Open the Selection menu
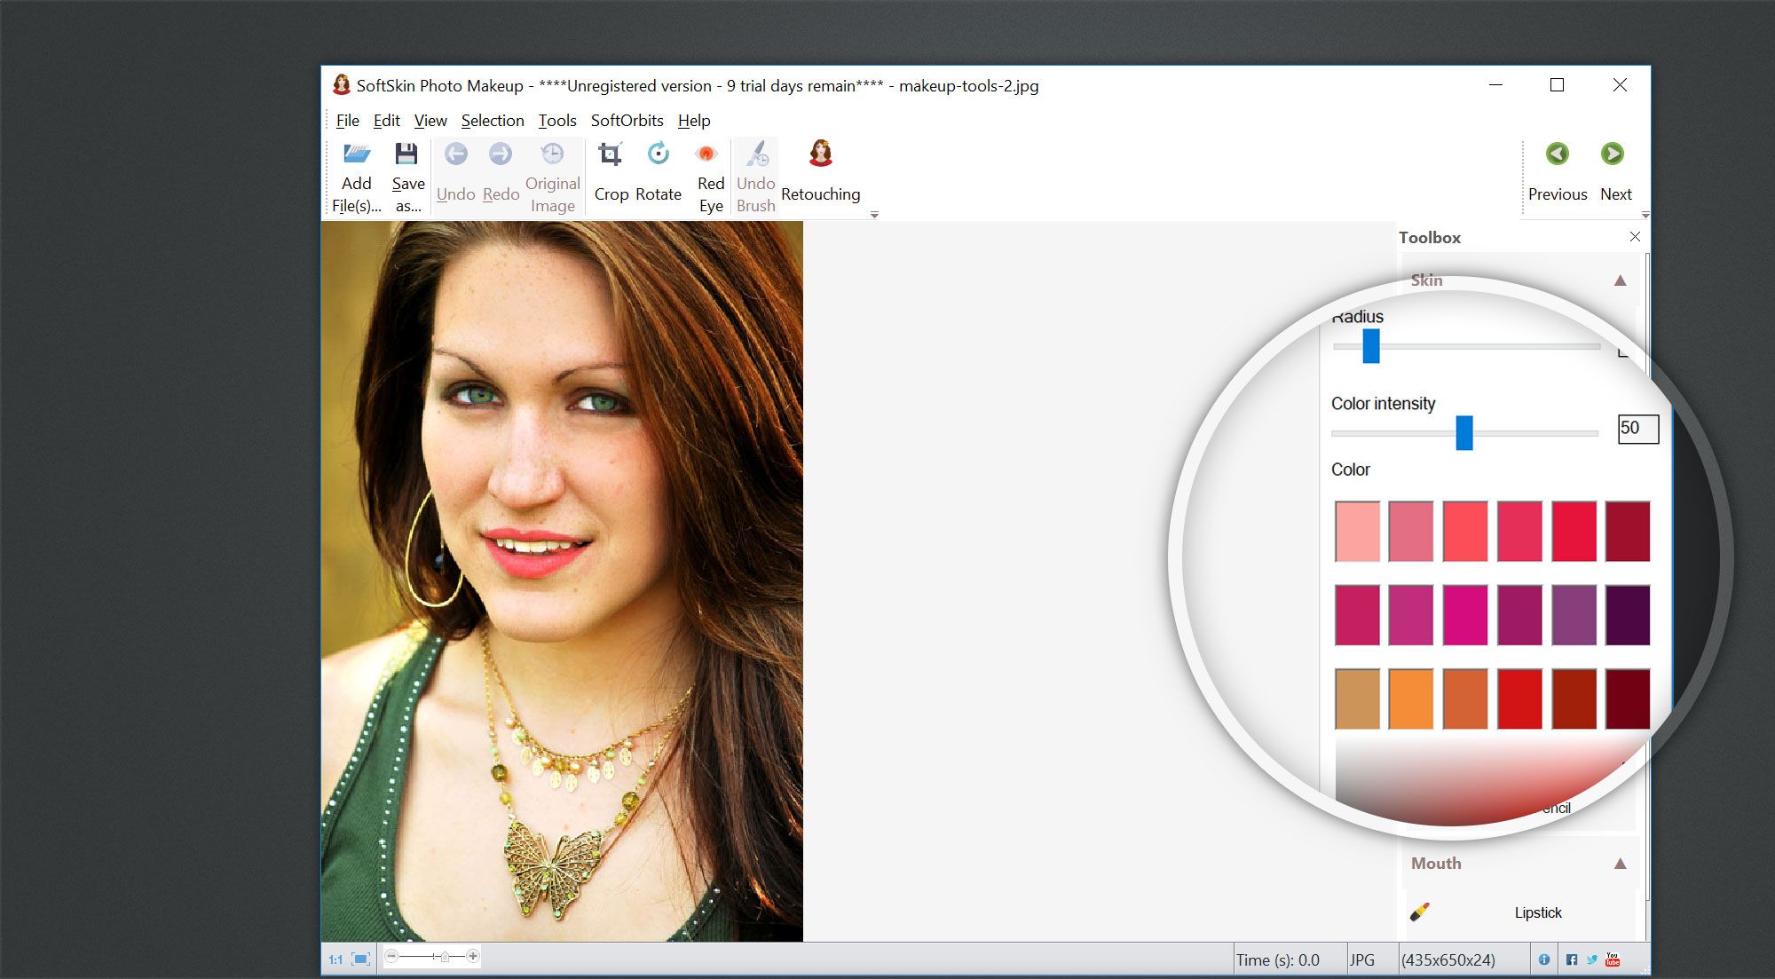The image size is (1775, 979). click(x=492, y=119)
